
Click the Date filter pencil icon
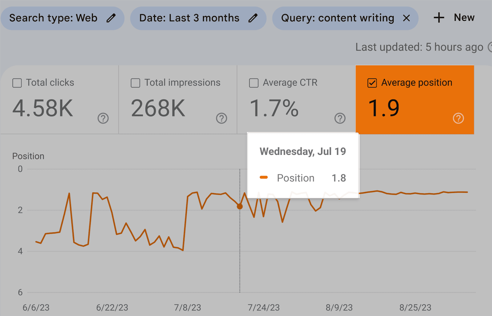(x=253, y=18)
